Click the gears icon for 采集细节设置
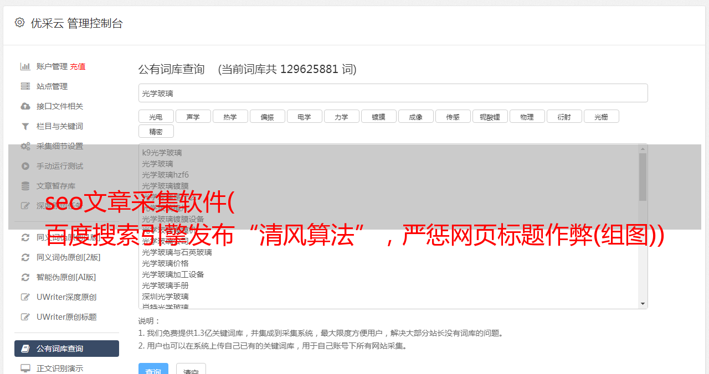The image size is (709, 374). click(25, 146)
